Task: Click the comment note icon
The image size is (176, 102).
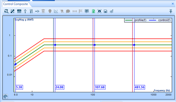Action: (x=87, y=11)
